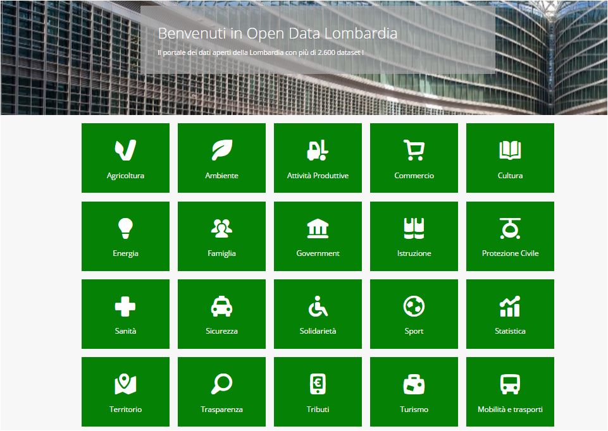
Task: Click the Sport soccer ball icon
Action: tap(414, 307)
